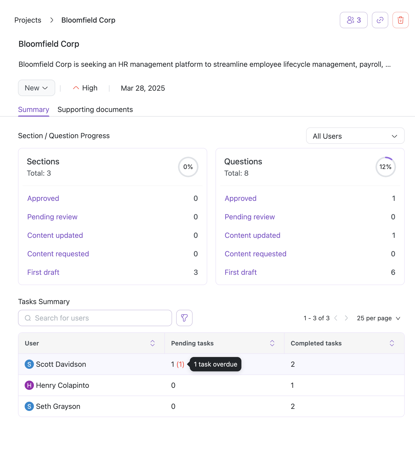The height and width of the screenshot is (451, 415).
Task: Switch to Supporting documents tab
Action: pos(95,110)
